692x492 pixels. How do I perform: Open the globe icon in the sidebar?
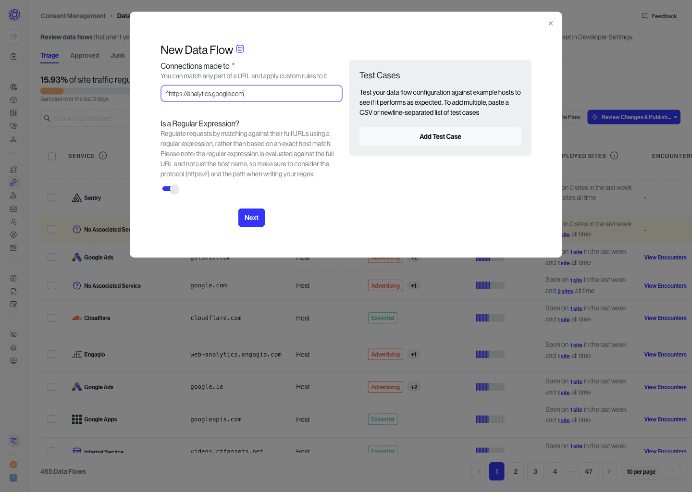13,87
